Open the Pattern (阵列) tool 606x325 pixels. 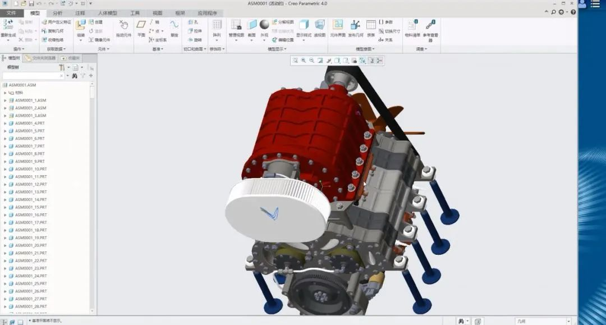pos(217,26)
